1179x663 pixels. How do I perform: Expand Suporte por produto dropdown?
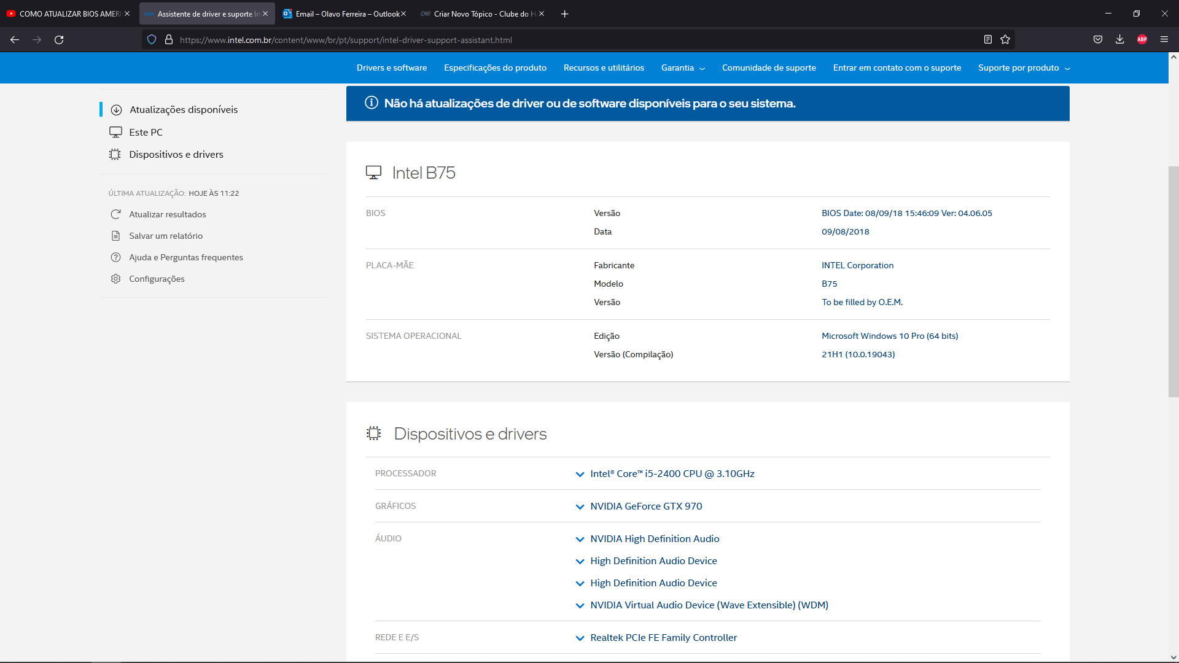point(1024,68)
